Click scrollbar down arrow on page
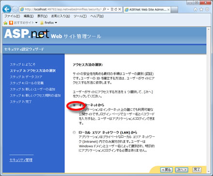This screenshot has height=176, width=213. tap(209, 171)
